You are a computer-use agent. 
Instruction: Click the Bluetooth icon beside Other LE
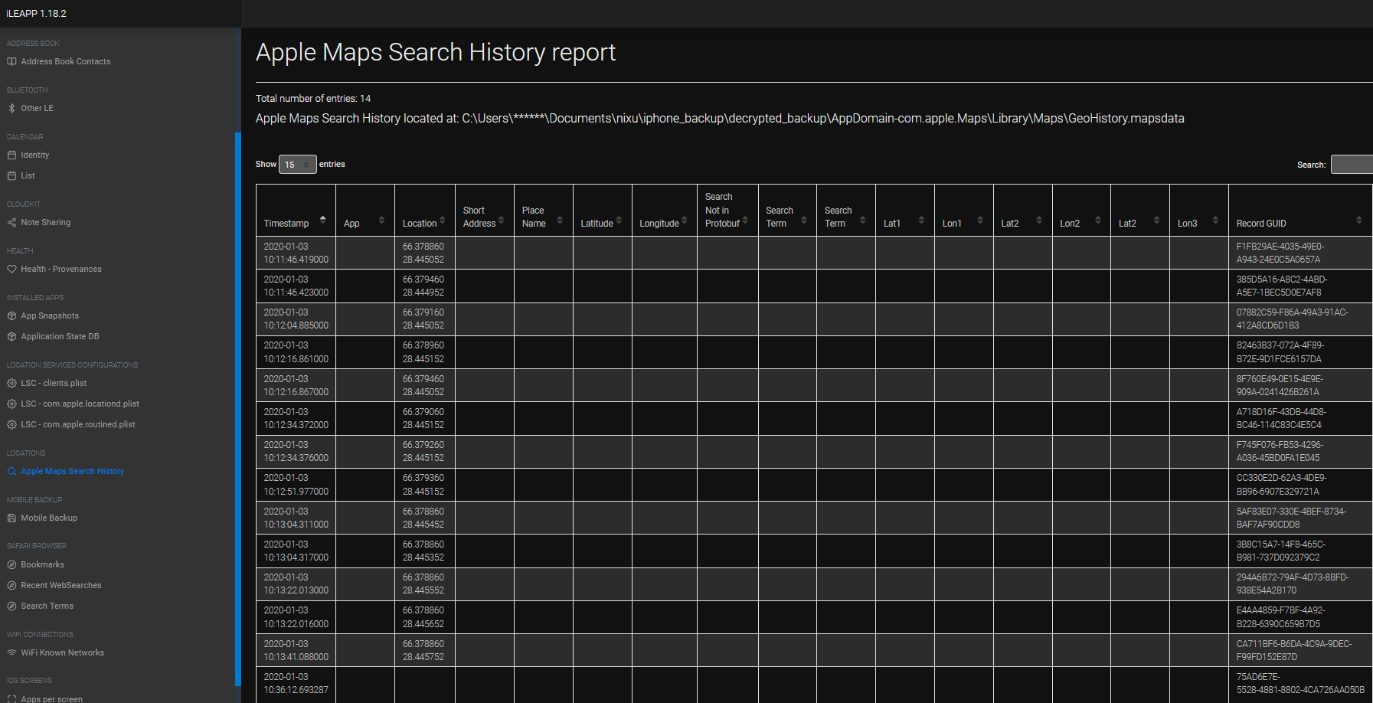click(x=11, y=108)
